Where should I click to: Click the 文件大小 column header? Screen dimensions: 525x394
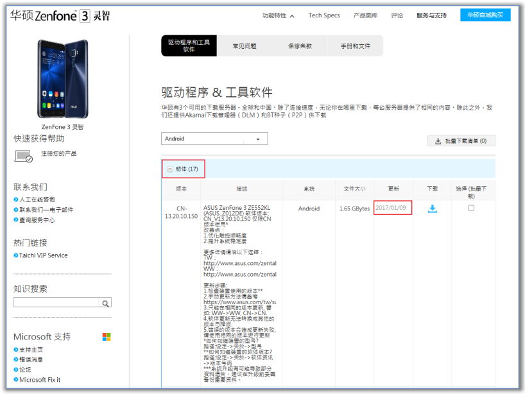354,189
